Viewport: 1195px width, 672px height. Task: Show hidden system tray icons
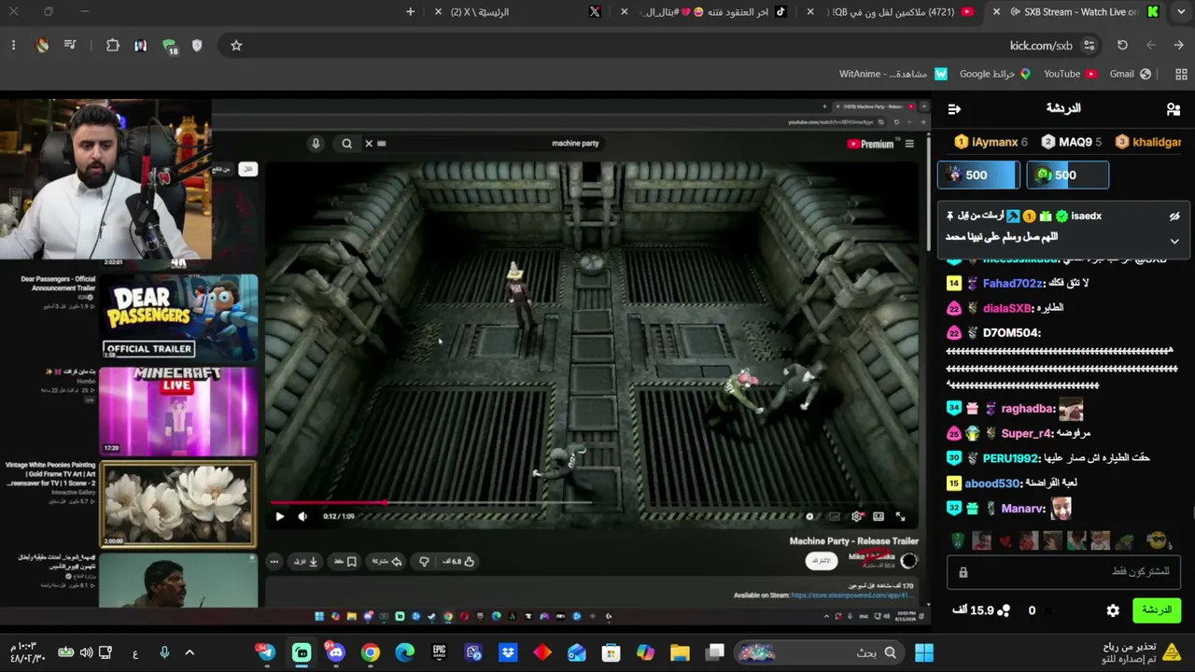190,652
